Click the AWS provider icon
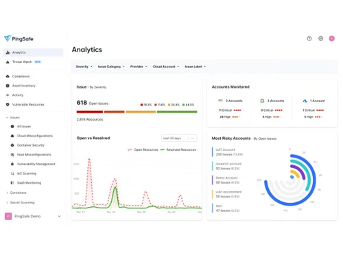The height and width of the screenshot is (257, 343). pyautogui.click(x=220, y=101)
